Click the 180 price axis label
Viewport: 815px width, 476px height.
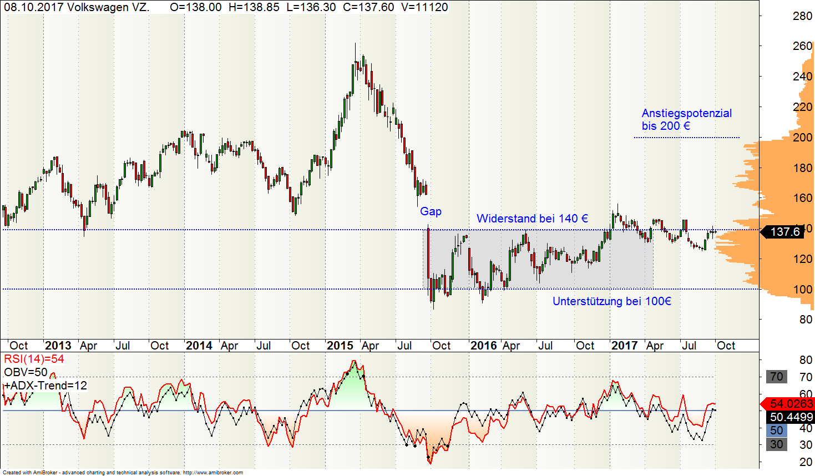[x=802, y=168]
